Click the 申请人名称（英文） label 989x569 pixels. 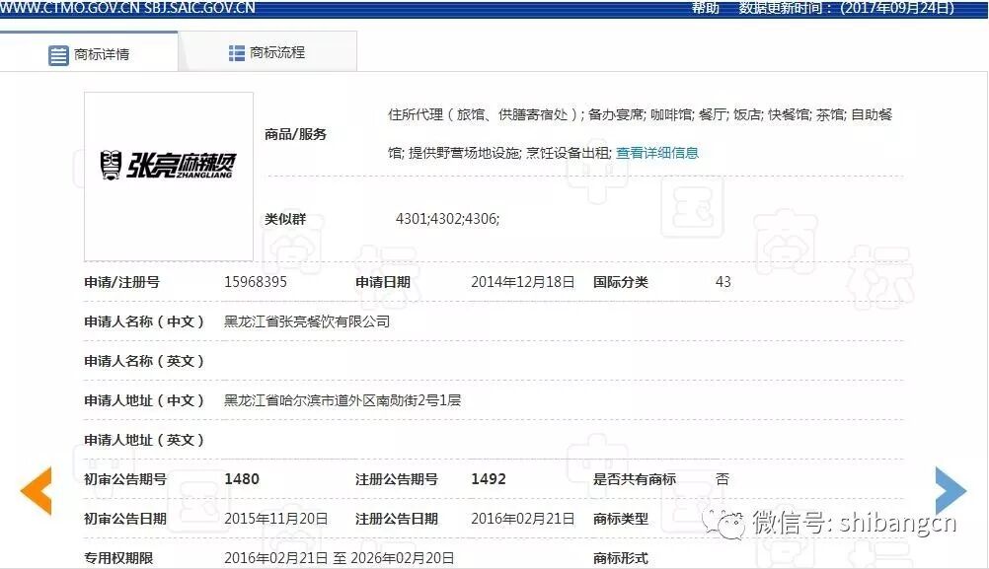pos(144,361)
